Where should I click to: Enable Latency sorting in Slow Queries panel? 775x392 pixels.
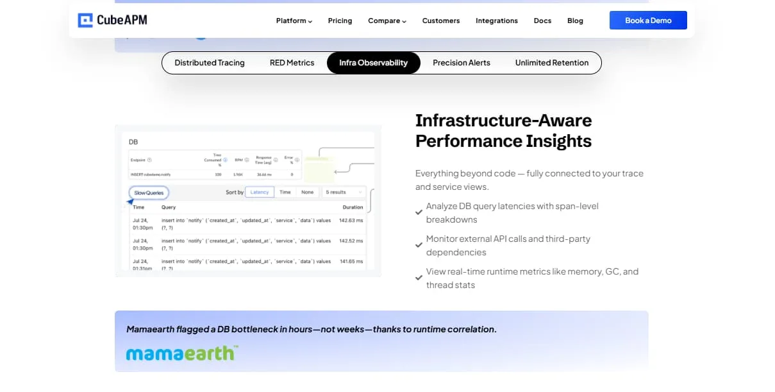click(x=259, y=192)
